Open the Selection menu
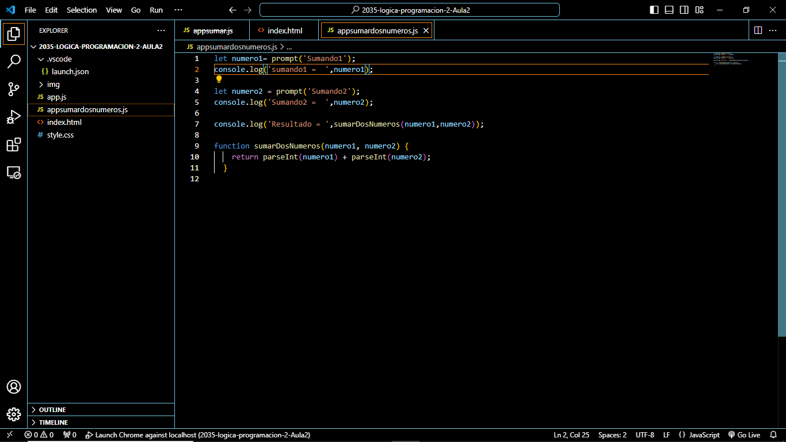Image resolution: width=786 pixels, height=442 pixels. (82, 10)
